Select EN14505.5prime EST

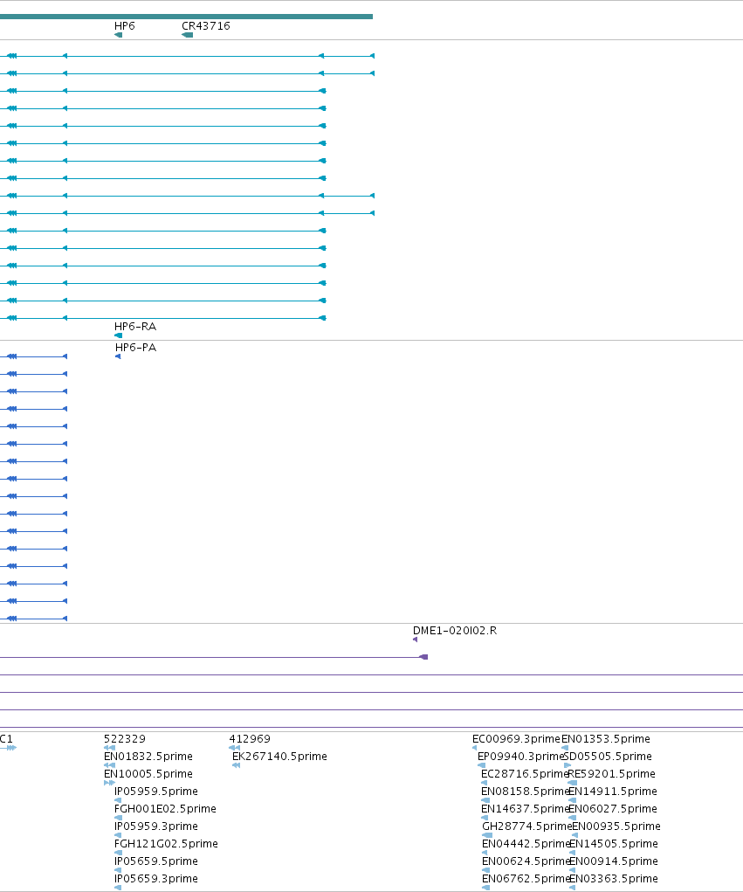tap(614, 844)
